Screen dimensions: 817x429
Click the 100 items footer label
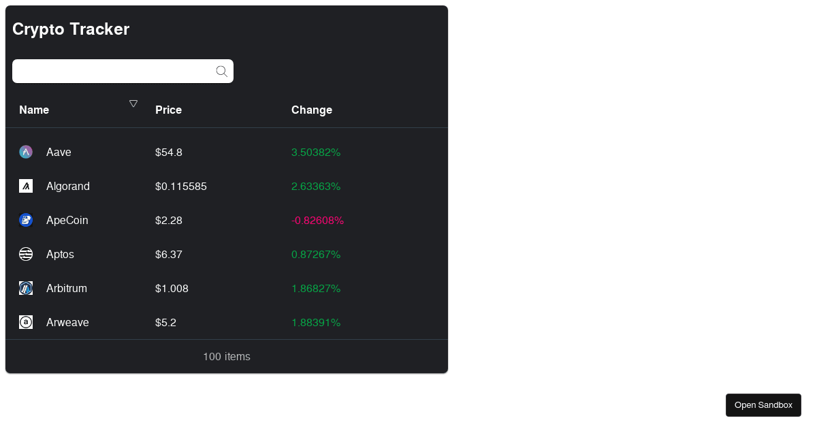(227, 356)
